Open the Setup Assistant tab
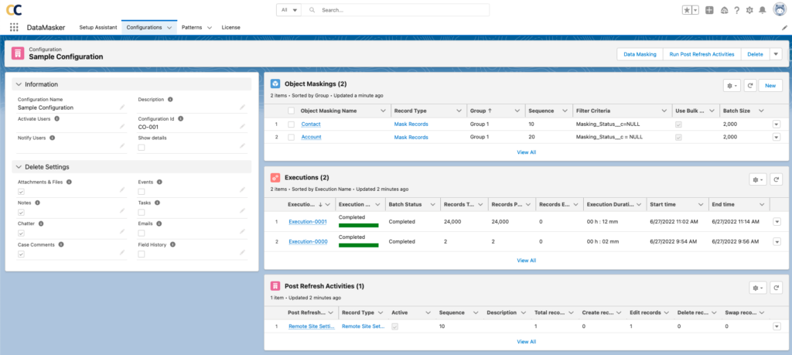792x355 pixels. (x=98, y=27)
